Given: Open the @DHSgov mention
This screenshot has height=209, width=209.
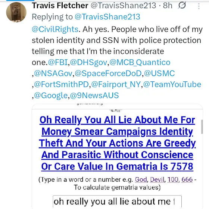Looking at the screenshot, I should (88, 62).
